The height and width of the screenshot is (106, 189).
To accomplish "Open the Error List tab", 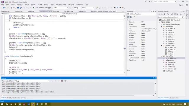I will coord(24,98).
